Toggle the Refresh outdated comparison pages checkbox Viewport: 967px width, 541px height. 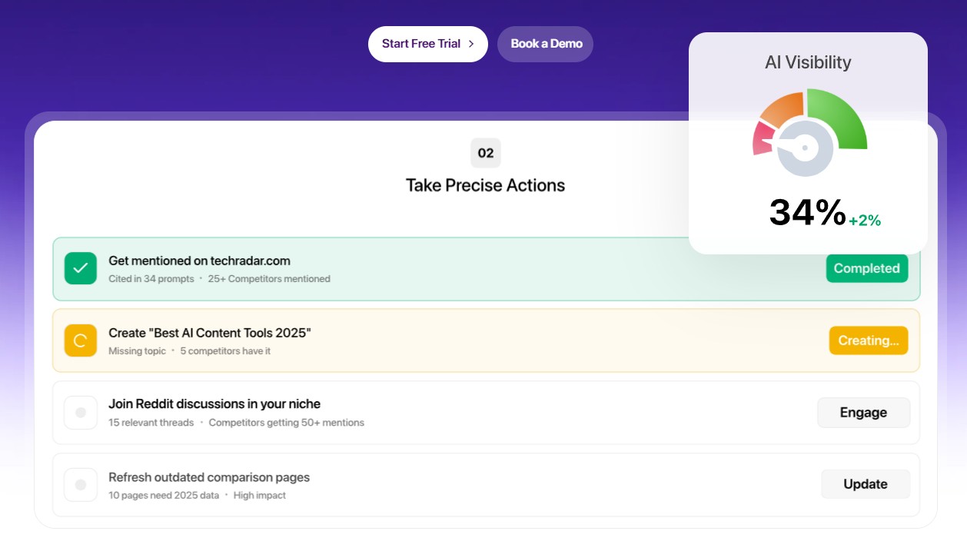81,485
